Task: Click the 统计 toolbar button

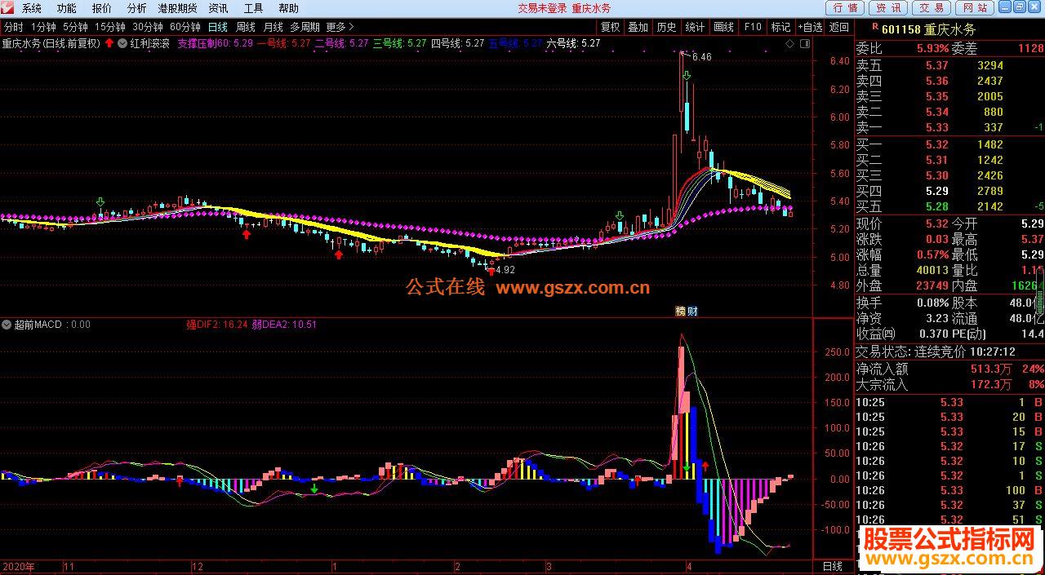Action: click(695, 26)
